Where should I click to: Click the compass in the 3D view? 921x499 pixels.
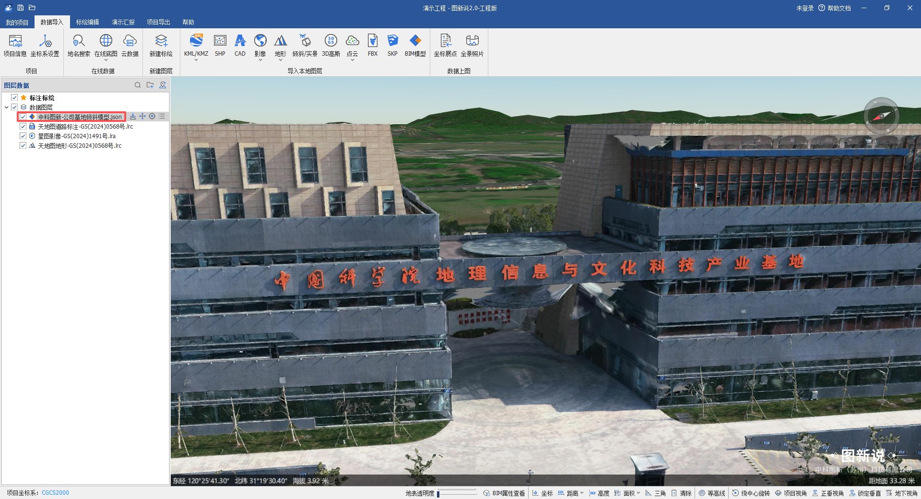(x=881, y=116)
